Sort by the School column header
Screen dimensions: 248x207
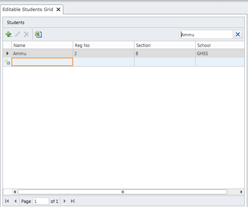220,45
